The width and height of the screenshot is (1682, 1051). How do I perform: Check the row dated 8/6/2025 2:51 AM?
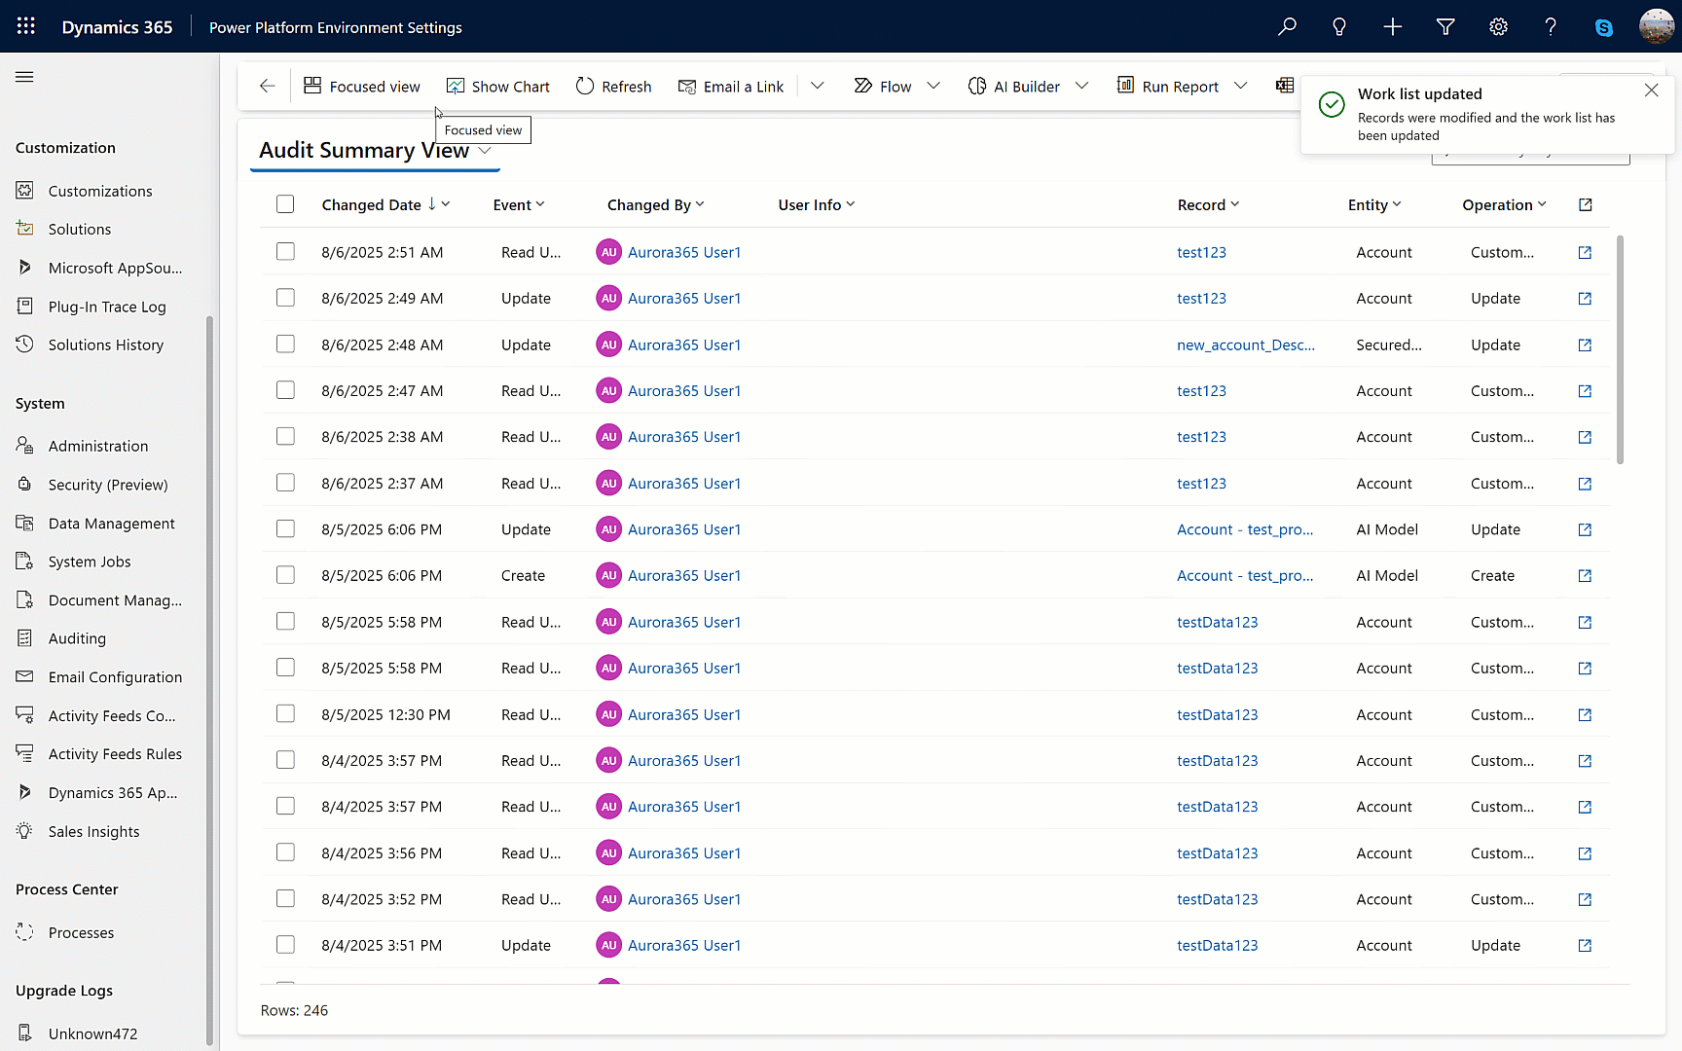pos(285,251)
